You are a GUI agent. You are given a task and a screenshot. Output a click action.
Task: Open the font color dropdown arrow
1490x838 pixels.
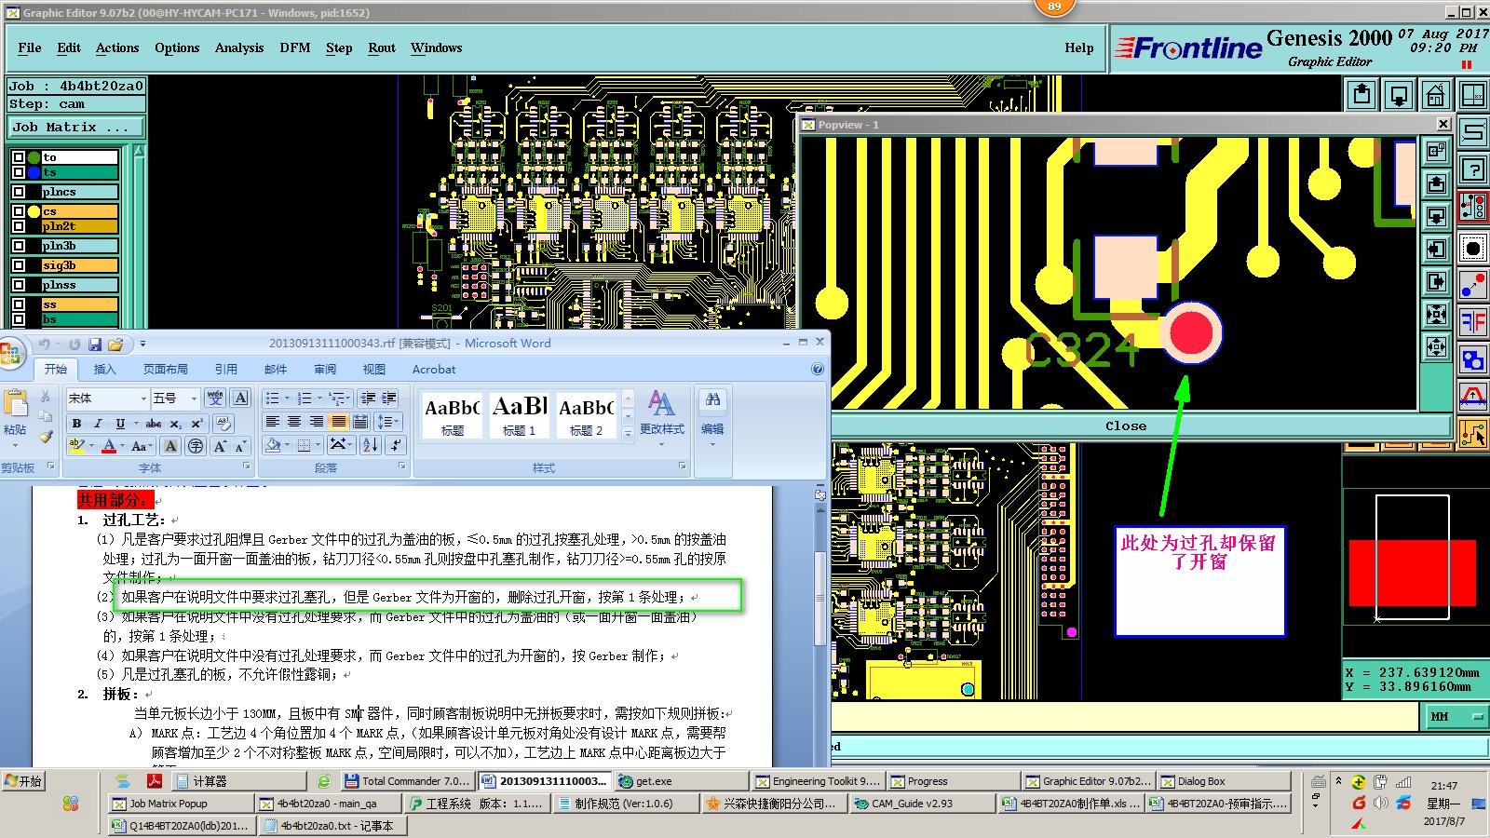point(123,446)
